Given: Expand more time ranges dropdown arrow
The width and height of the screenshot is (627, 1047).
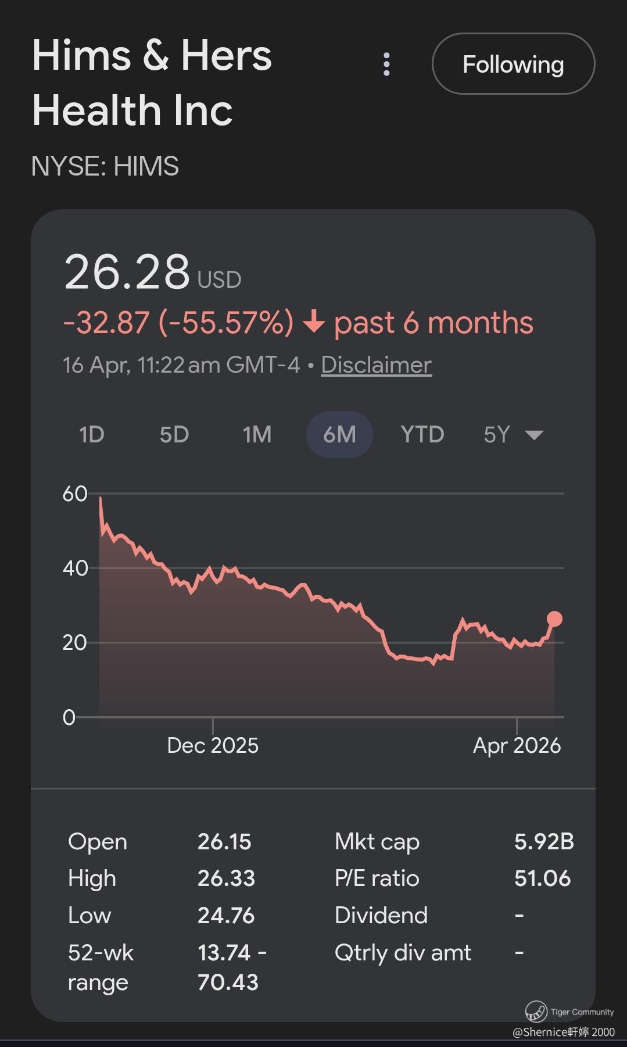Looking at the screenshot, I should point(534,435).
